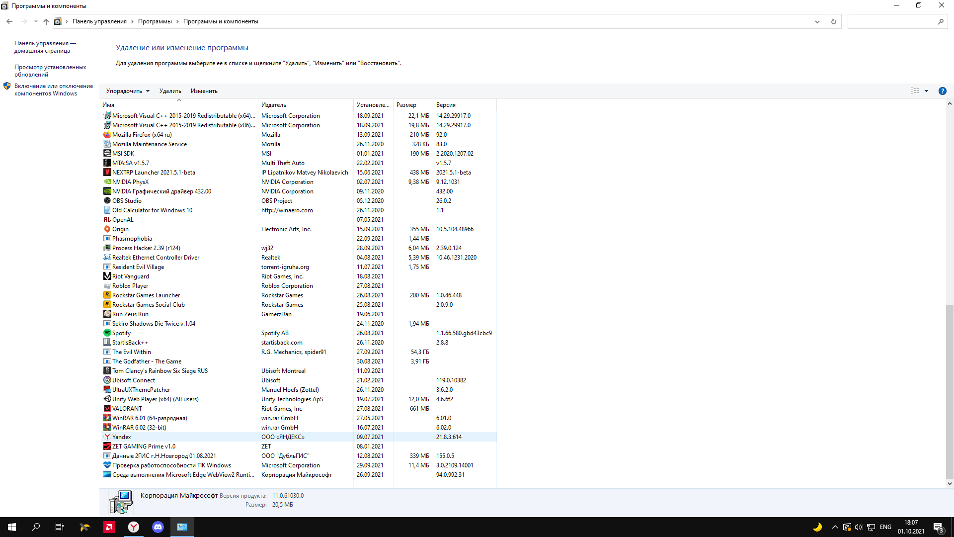Viewport: 954px width, 537px height.
Task: Click the view layout icon
Action: tap(914, 91)
